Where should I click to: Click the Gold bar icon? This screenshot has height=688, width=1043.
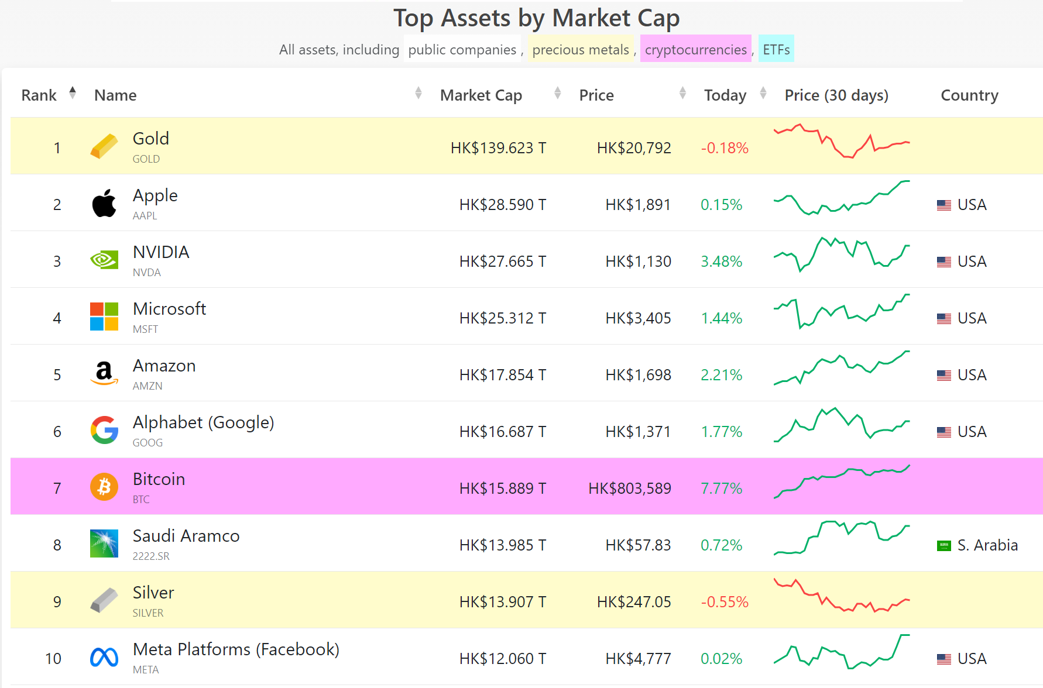104,146
